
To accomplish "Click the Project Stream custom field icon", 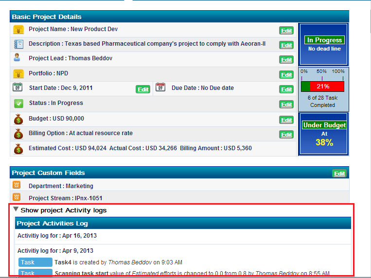I will pyautogui.click(x=17, y=197).
